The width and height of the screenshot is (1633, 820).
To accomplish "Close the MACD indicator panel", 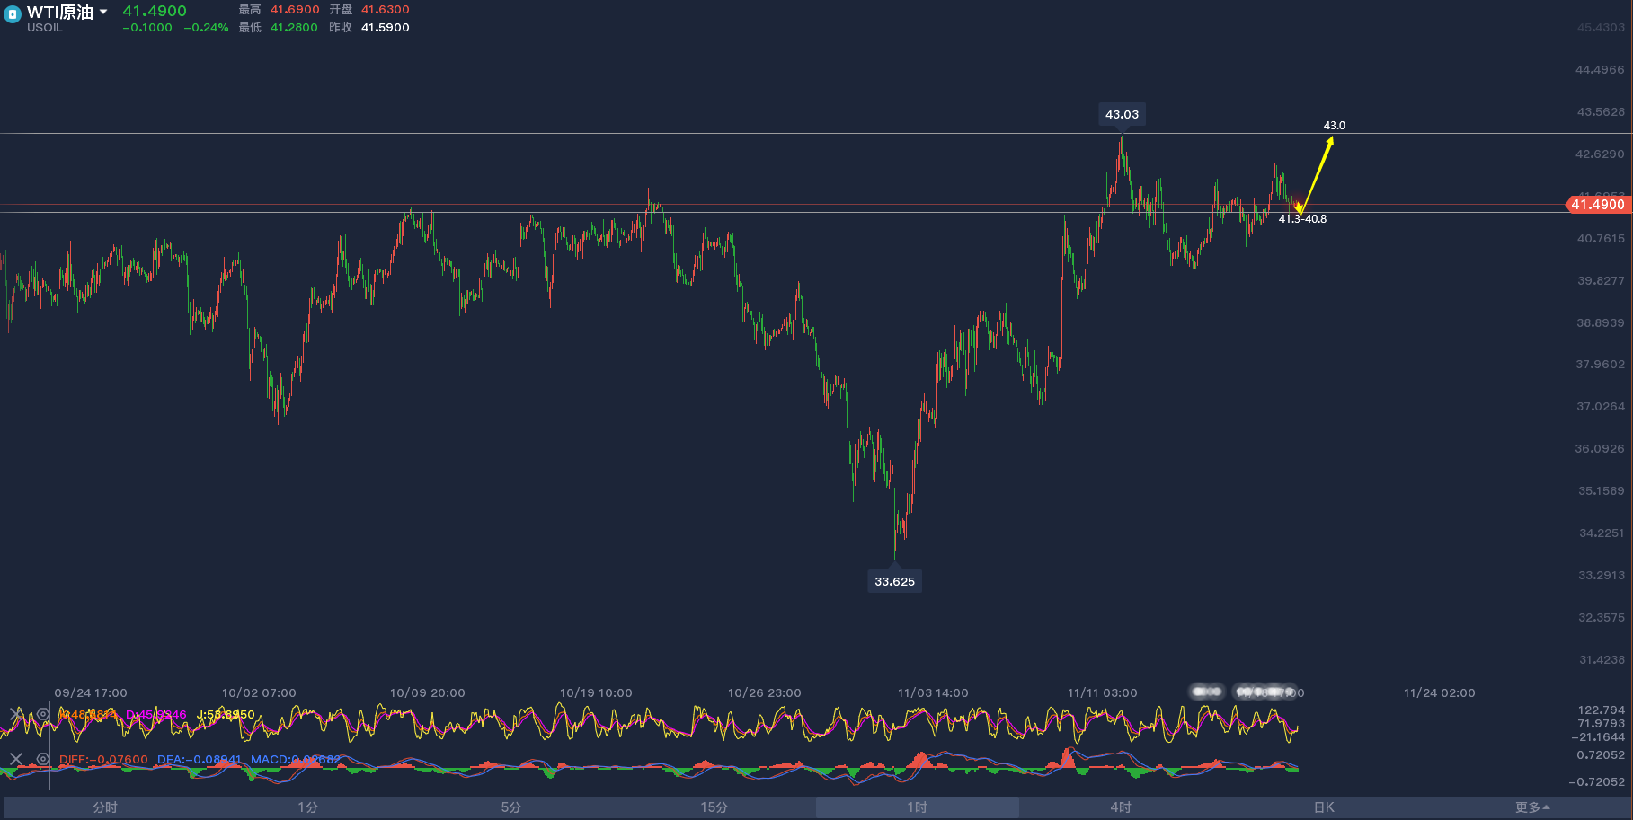I will [x=16, y=759].
